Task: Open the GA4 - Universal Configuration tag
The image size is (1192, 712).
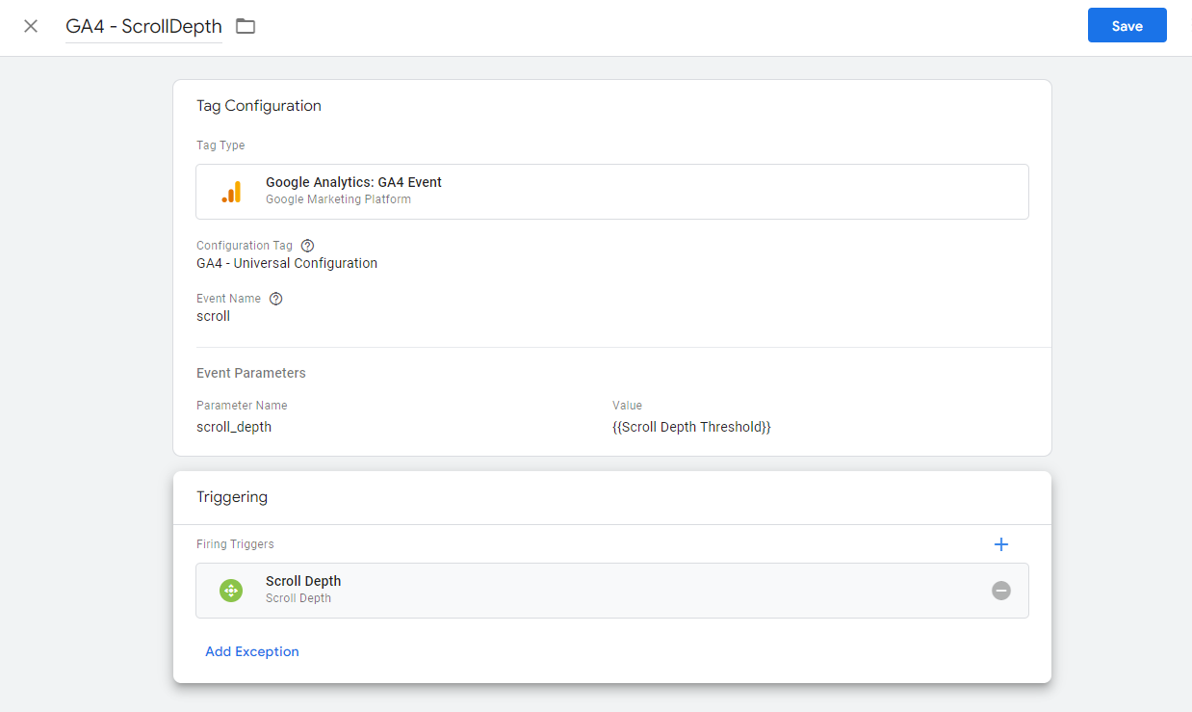Action: tap(287, 262)
